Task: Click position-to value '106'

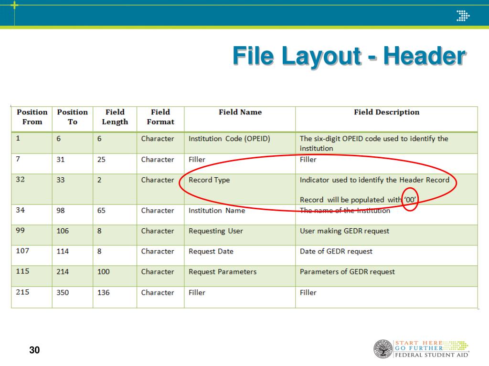Action: 63,231
